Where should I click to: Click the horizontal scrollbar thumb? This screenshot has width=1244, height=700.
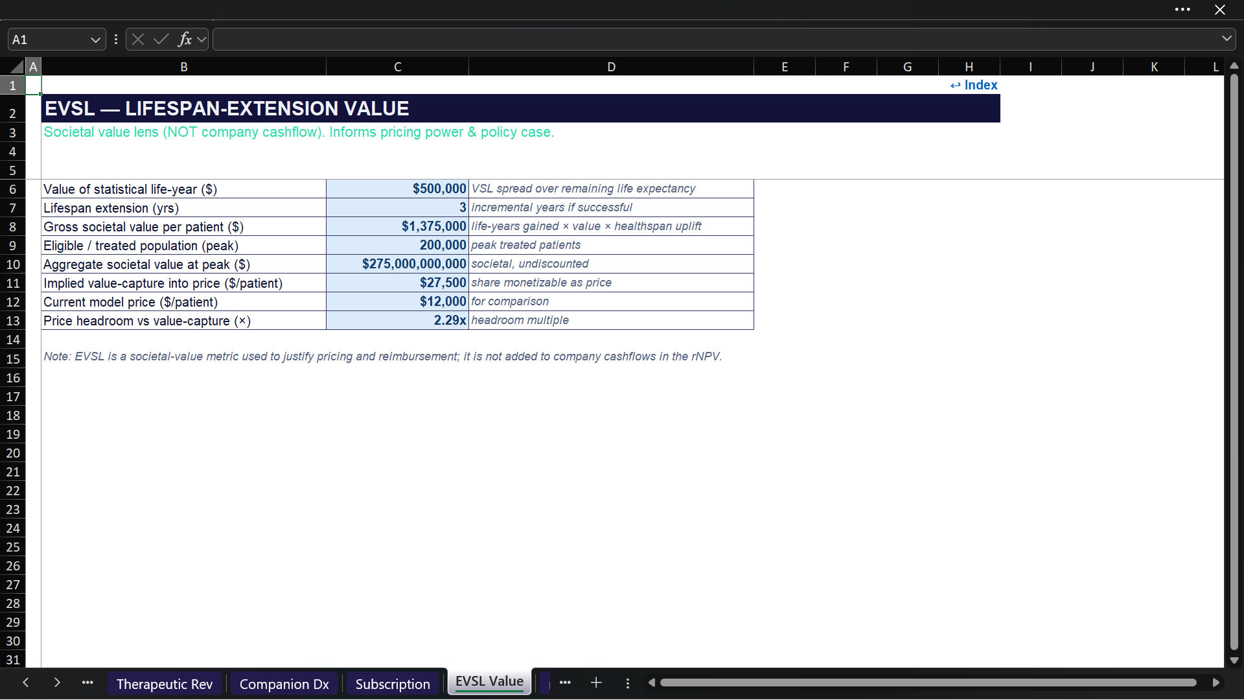pyautogui.click(x=928, y=682)
